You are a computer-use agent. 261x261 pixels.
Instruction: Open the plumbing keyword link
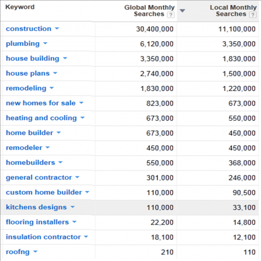[x=23, y=44]
